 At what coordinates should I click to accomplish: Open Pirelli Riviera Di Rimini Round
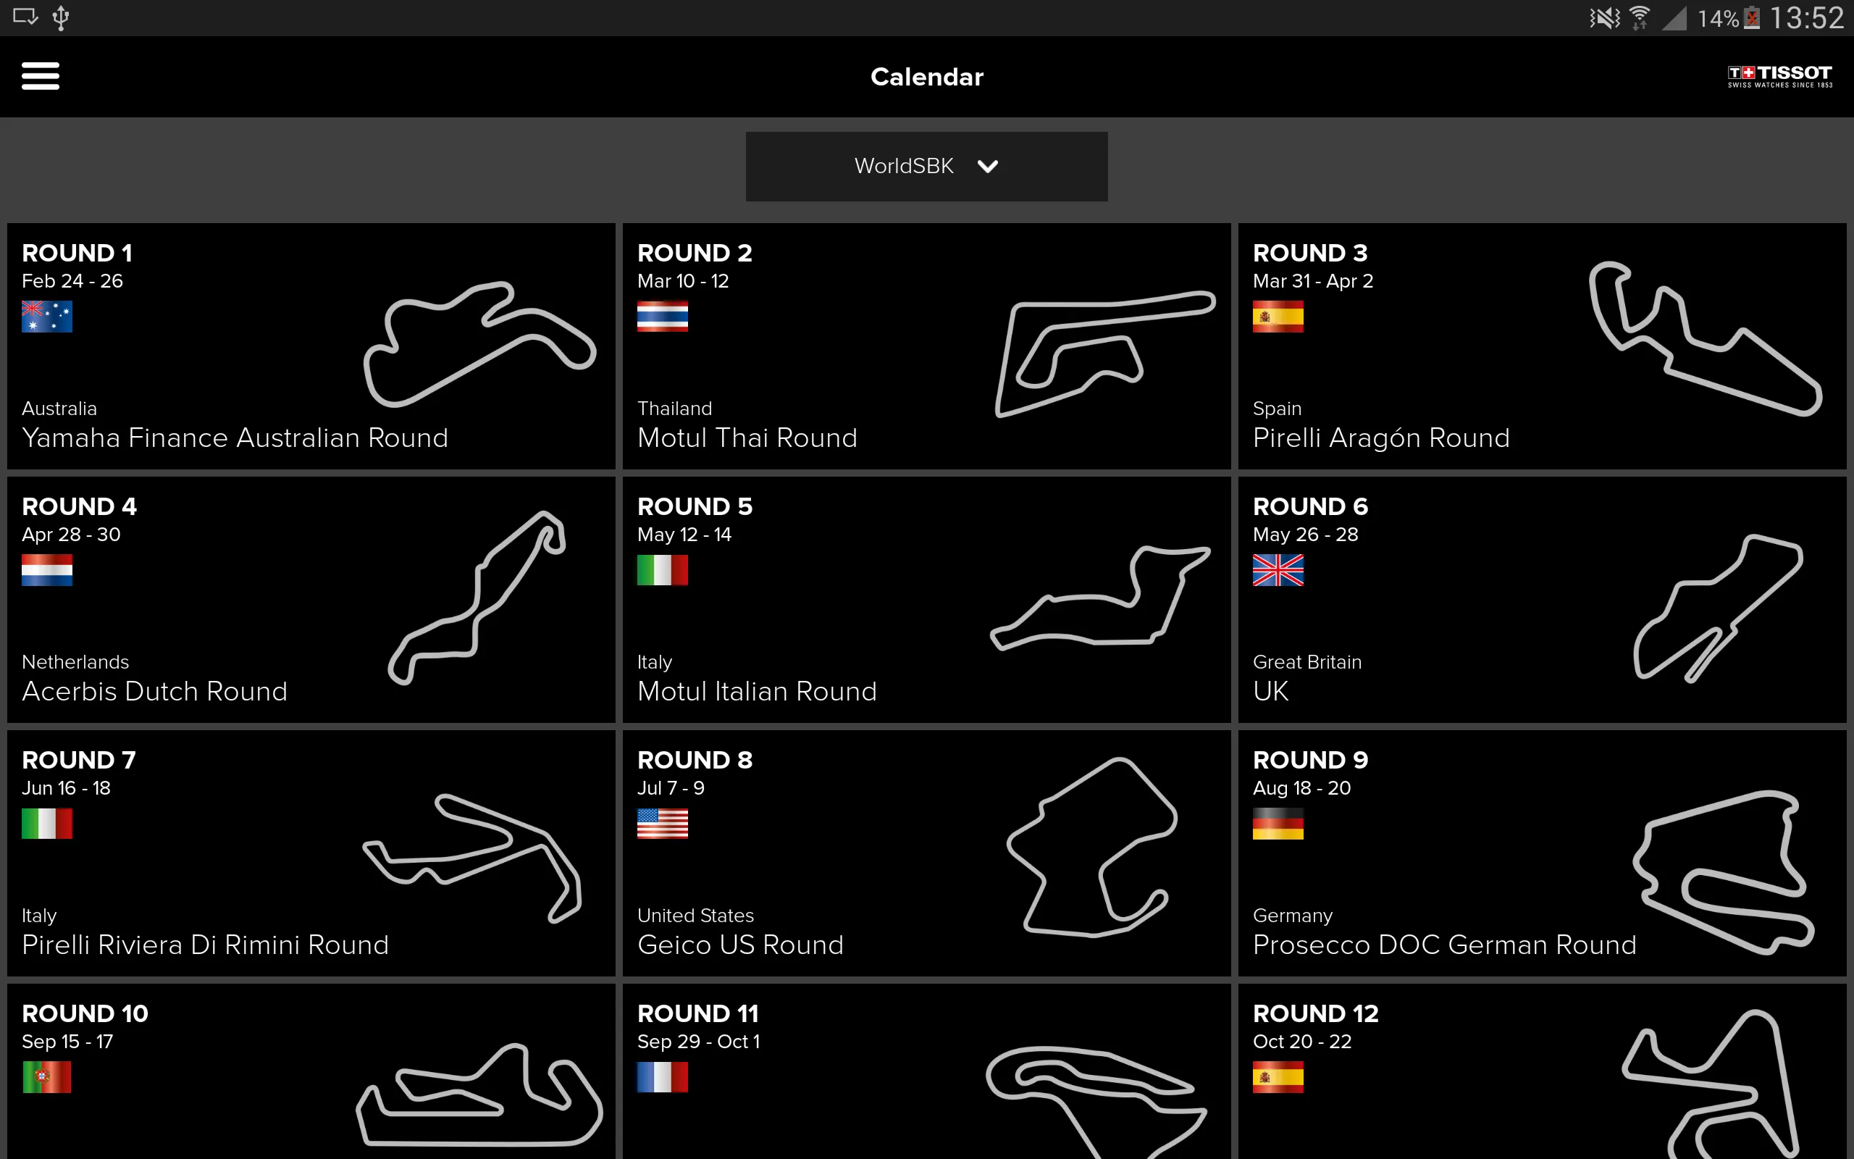[x=206, y=945]
